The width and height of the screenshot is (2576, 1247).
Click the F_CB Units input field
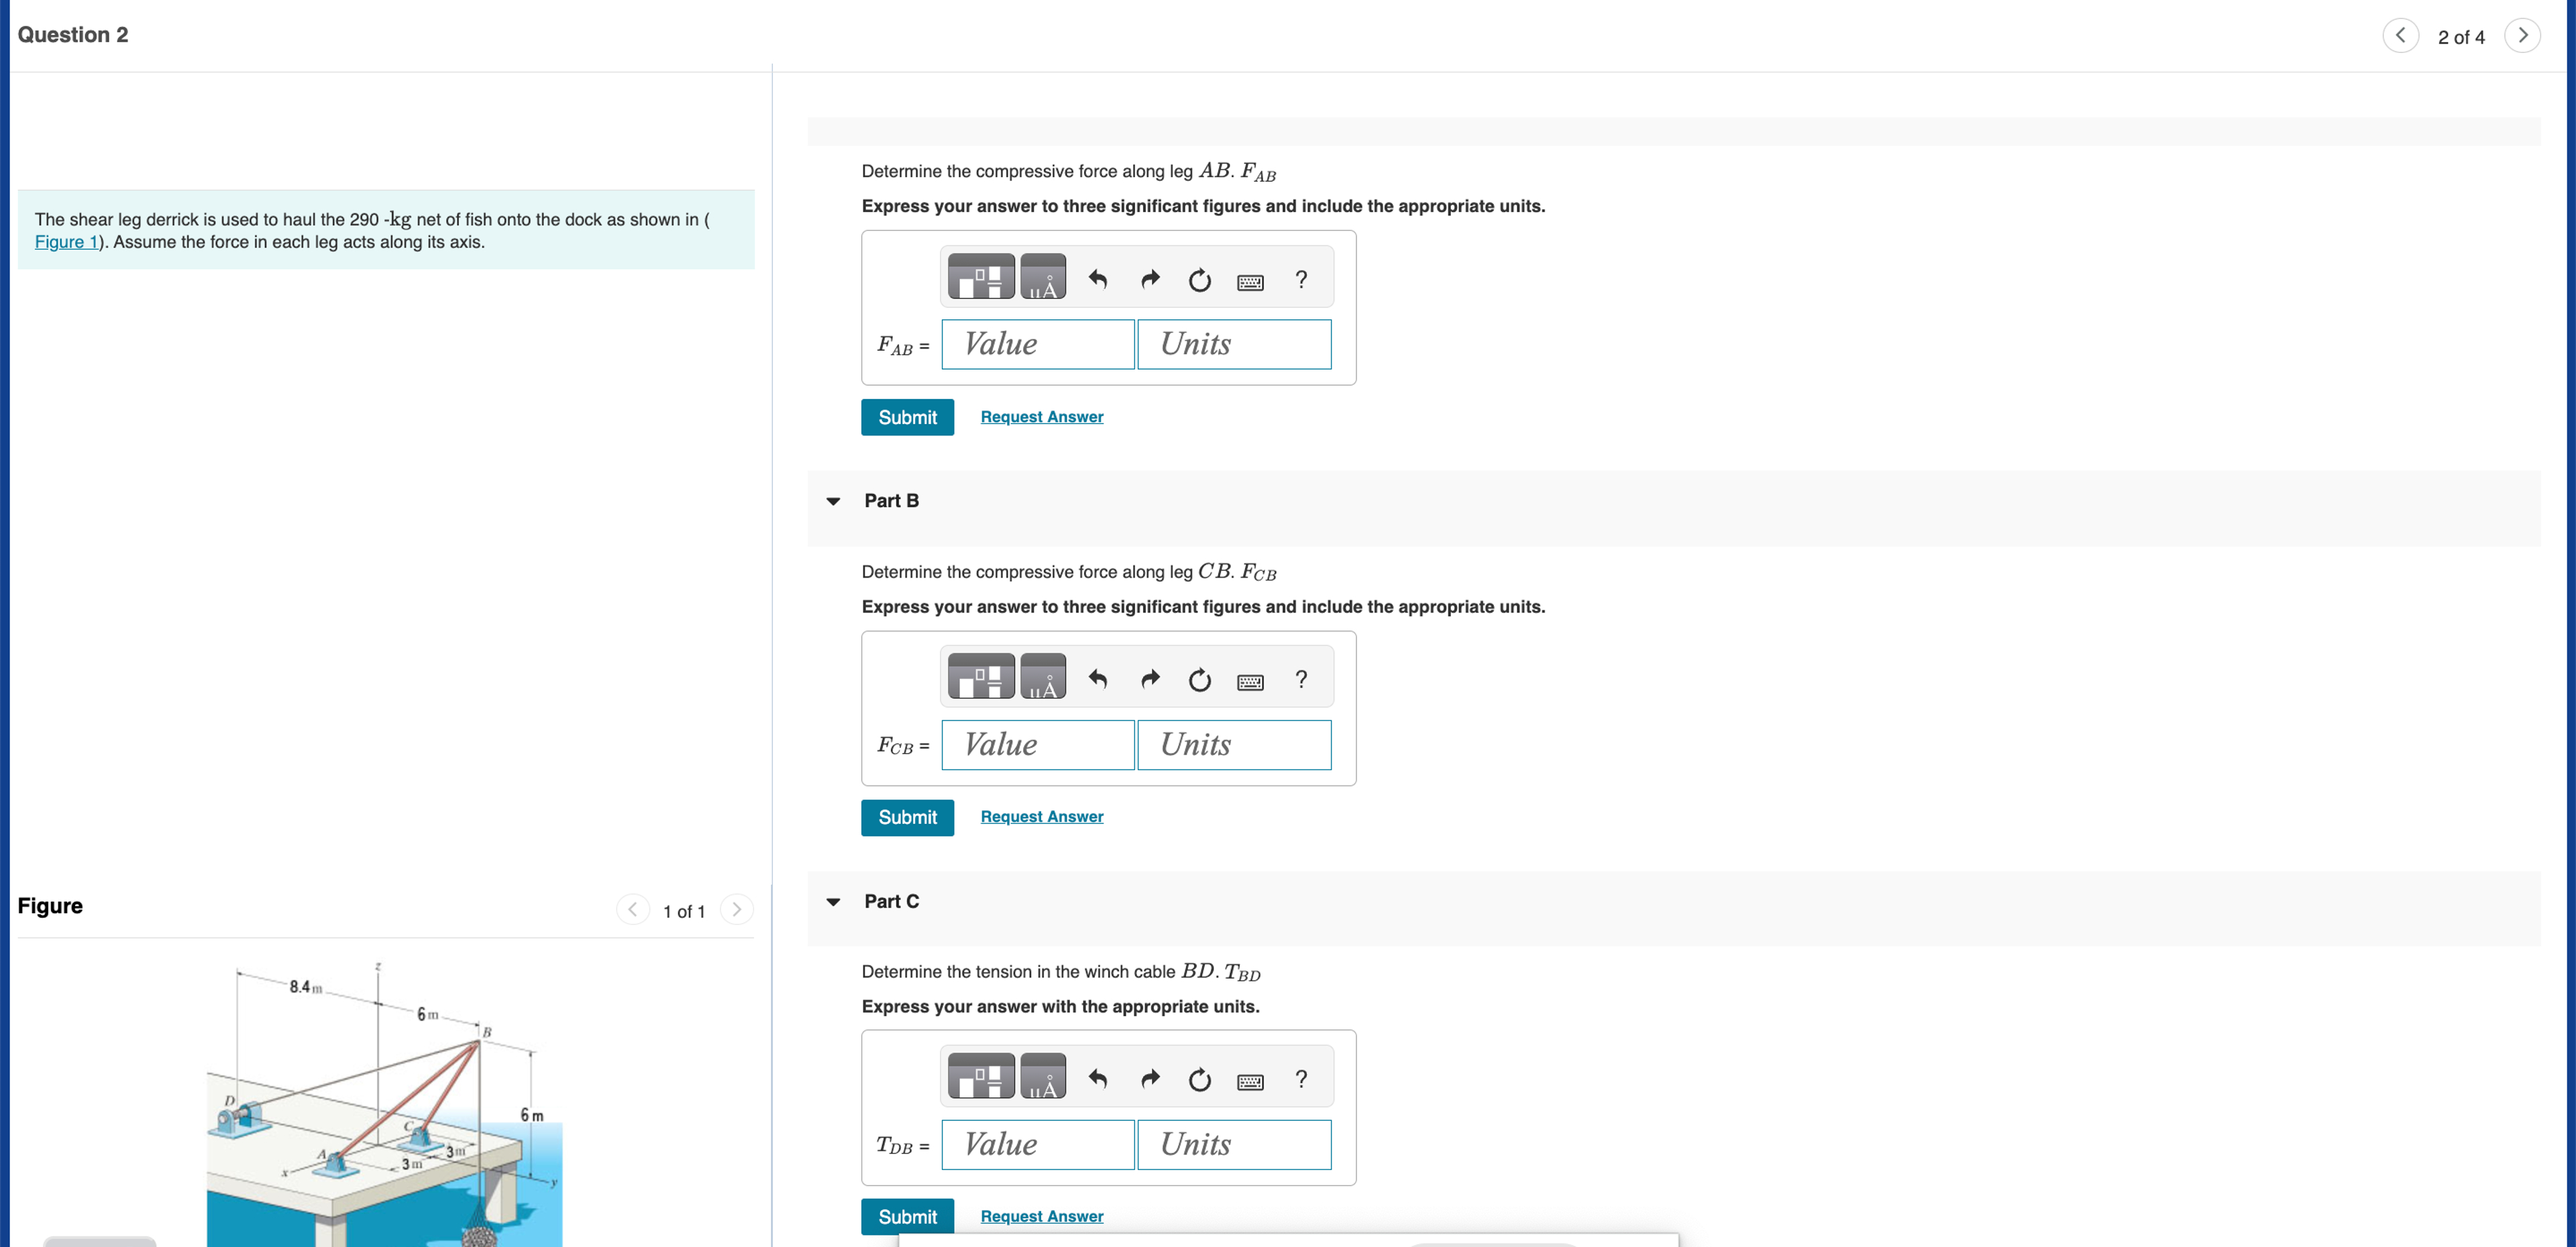point(1234,745)
